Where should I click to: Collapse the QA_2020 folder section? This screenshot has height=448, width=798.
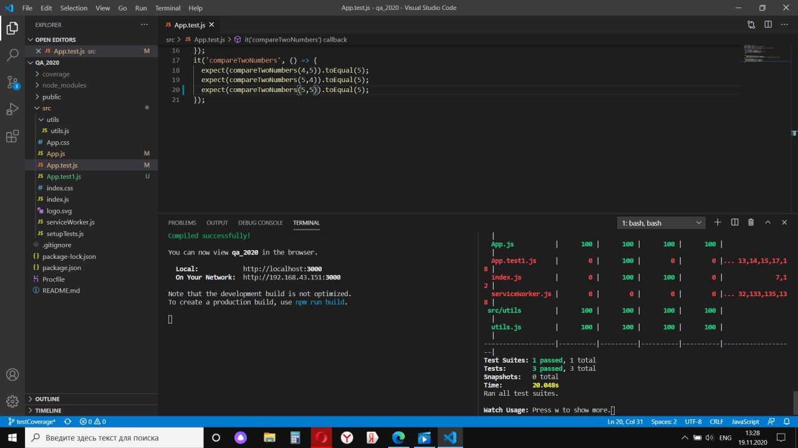click(x=92, y=62)
